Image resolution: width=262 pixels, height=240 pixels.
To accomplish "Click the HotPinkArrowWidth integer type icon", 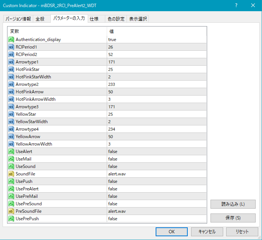I will tap(11, 99).
